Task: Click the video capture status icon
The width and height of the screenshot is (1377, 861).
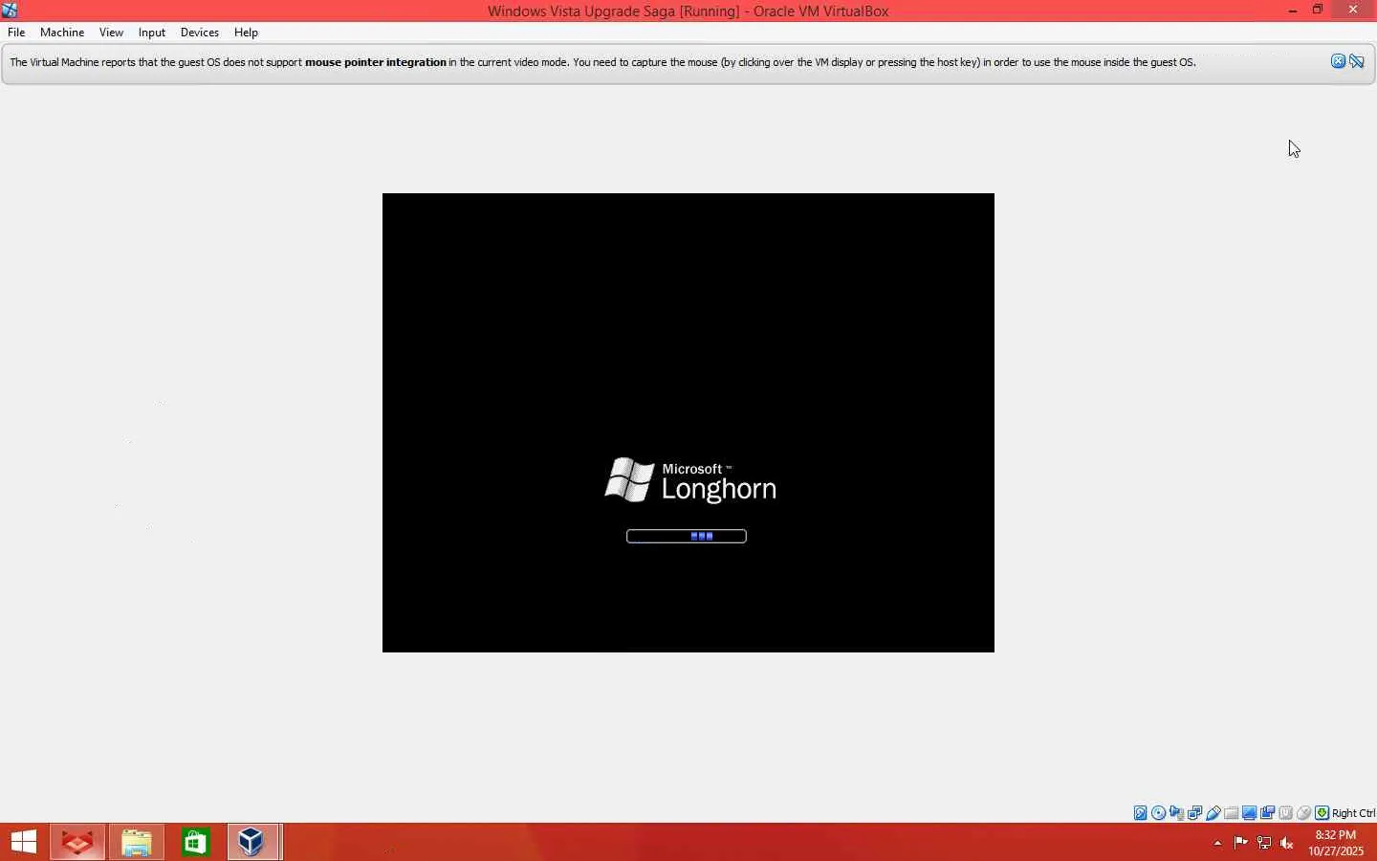Action: pos(1268,813)
